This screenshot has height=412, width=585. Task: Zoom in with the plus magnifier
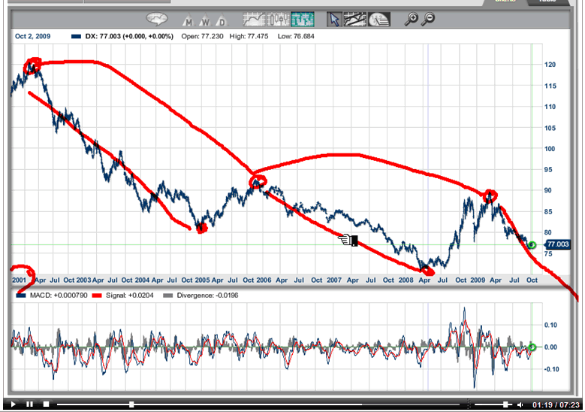pyautogui.click(x=411, y=20)
